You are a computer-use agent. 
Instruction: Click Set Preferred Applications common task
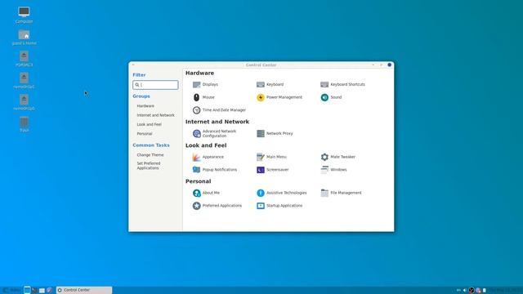(149, 166)
